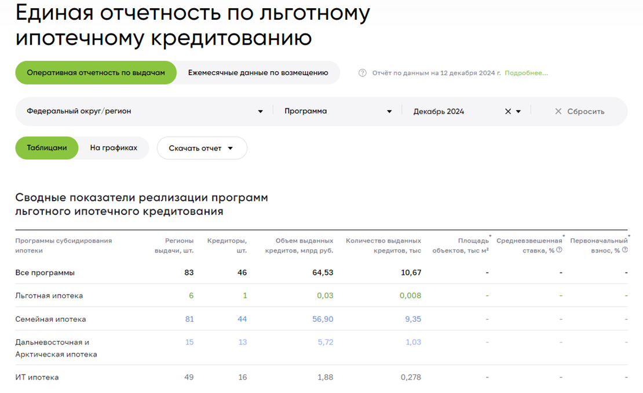Click the Все программы row label
This screenshot has height=393, width=643.
tap(45, 273)
